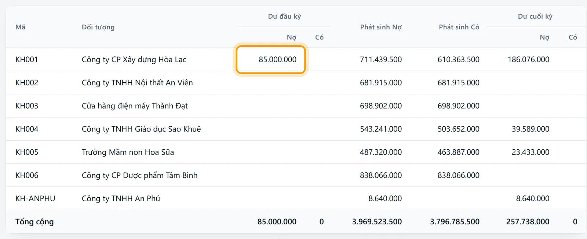Click Phát sinh Có value 610.363.500

point(459,59)
